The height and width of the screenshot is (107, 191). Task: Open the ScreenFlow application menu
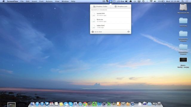pyautogui.click(x=13, y=1)
